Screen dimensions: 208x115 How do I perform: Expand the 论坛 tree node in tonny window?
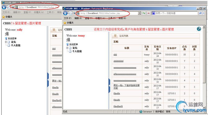click(67, 48)
